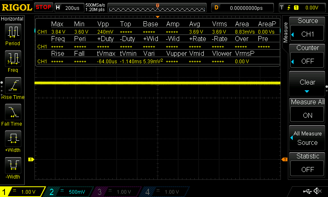Image resolution: width=328 pixels, height=197 pixels.
Task: Click the USB status icon
Action: (x=307, y=191)
